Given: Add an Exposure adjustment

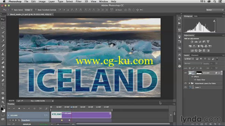Looking at the screenshot, I should point(204,42).
